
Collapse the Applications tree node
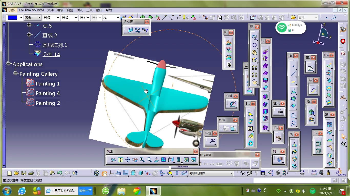[x=8, y=64]
